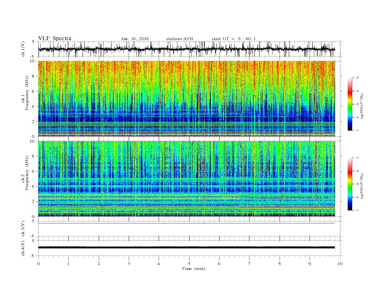
Task: Click the "station=ATH" header text
Action: pyautogui.click(x=179, y=39)
